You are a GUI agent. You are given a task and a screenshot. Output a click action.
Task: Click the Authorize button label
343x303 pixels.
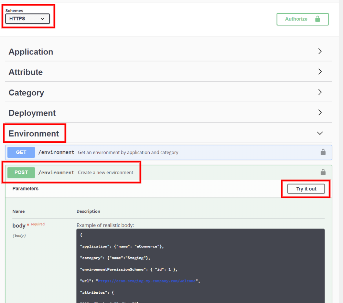(296, 19)
